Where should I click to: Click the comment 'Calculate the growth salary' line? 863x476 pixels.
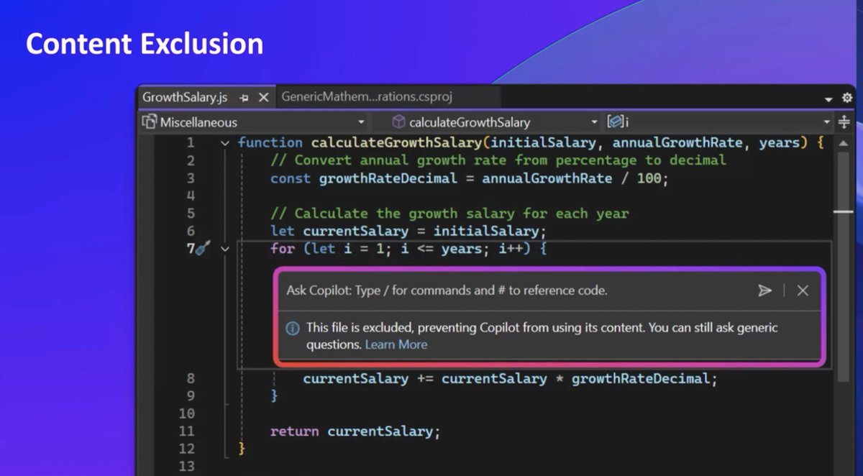449,214
